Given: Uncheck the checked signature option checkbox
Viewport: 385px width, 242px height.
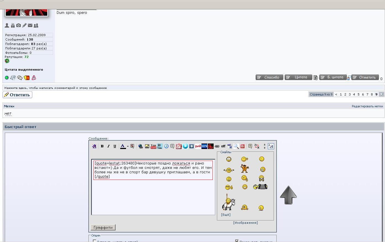Looking at the screenshot, I should click(x=237, y=241).
